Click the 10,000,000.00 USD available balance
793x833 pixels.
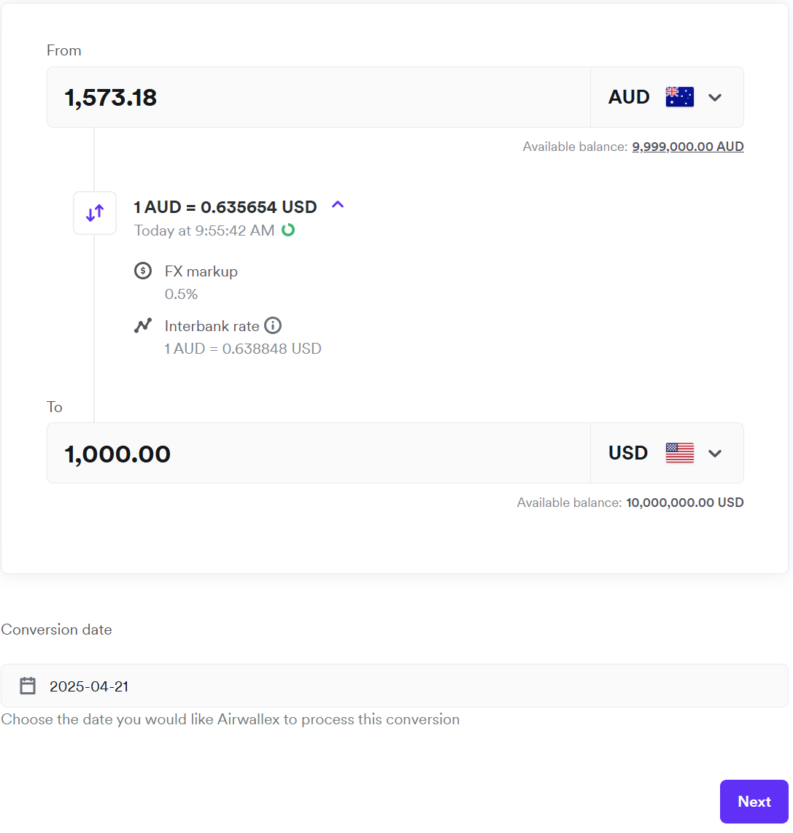click(684, 503)
